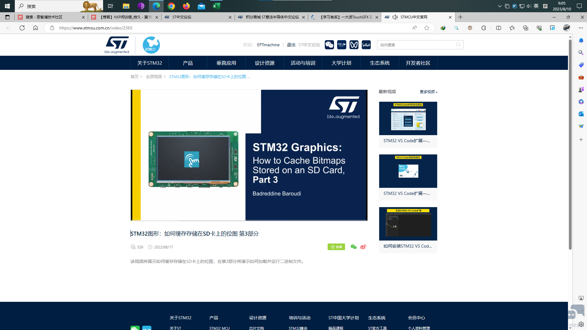Screen dimensions: 587x330
Task: Switch to the ST中文论坛 browser tab
Action: pyautogui.click(x=198, y=17)
